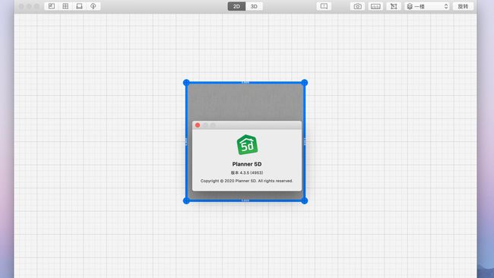Select the bottom-left corner handle of the room
The height and width of the screenshot is (278, 494).
186,201
